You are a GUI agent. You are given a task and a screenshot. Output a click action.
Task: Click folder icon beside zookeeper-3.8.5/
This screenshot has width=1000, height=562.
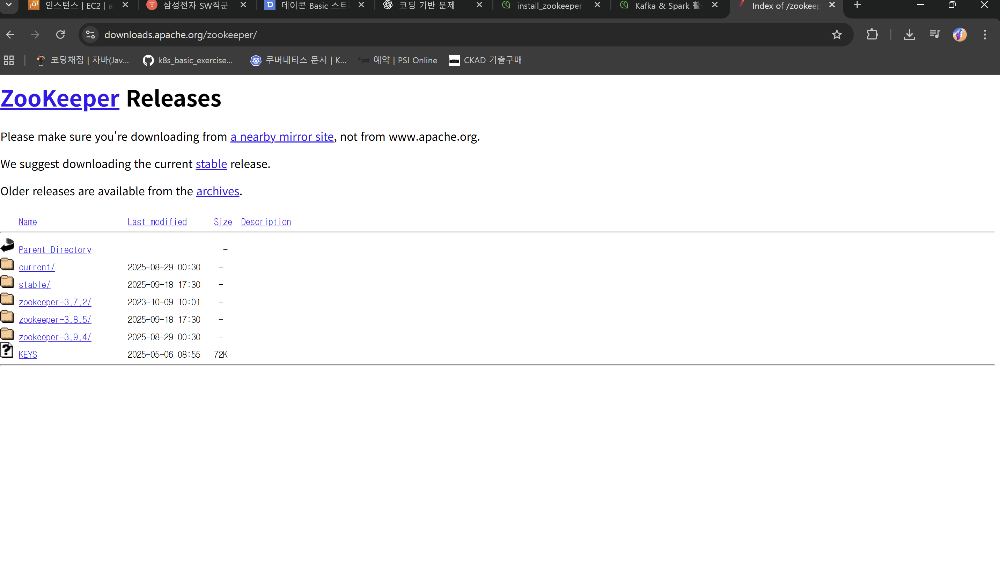click(x=7, y=316)
